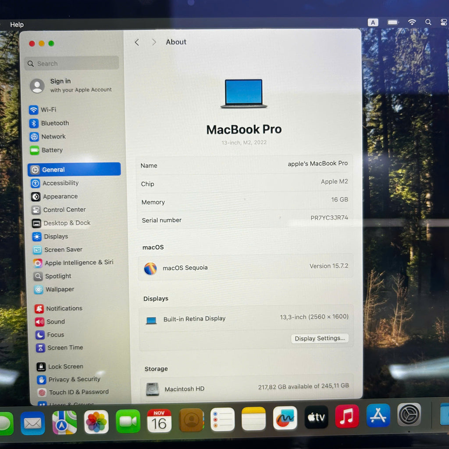Click the Spotlight search icon in menu bar
Screen dimensions: 449x449
[x=428, y=22]
